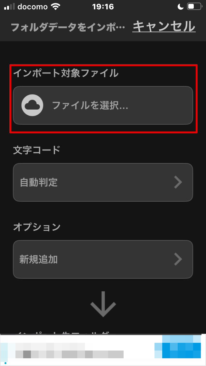Click the blue button in the ad banner
This screenshot has width=206, height=366.
(x=178, y=347)
